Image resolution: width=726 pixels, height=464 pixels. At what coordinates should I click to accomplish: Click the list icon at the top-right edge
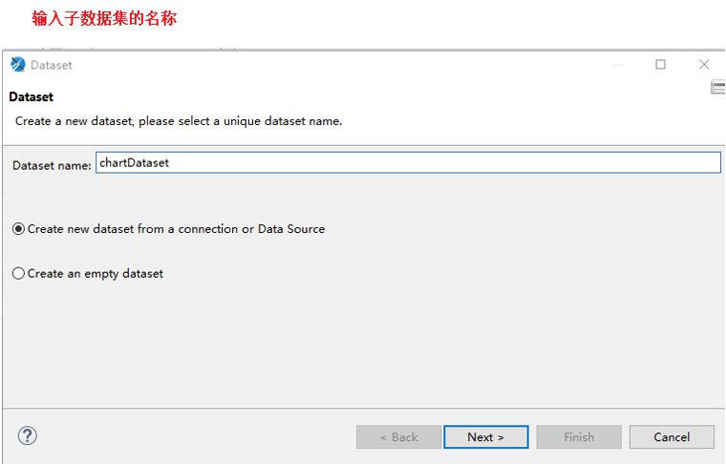click(718, 87)
